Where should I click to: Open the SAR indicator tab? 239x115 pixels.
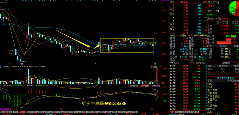pos(127,112)
